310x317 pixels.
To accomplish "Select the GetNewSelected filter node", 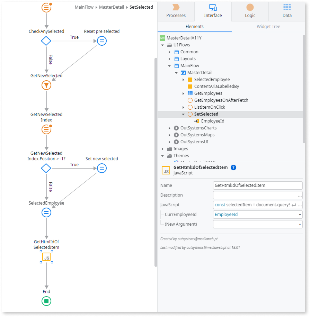I will (46, 85).
